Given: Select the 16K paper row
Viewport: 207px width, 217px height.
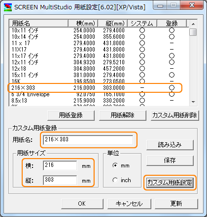Looking at the screenshot, I should pyautogui.click(x=99, y=81).
